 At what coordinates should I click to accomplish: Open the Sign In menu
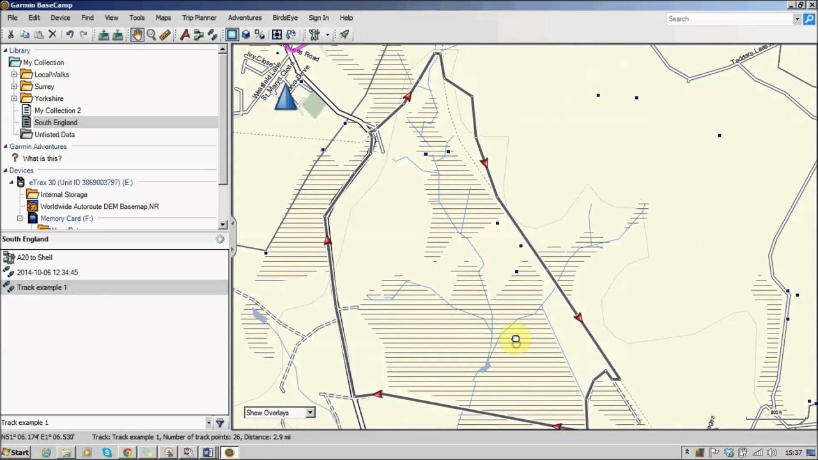point(318,18)
